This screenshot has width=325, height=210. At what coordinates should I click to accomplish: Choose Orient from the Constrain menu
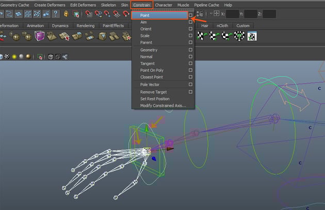click(145, 29)
